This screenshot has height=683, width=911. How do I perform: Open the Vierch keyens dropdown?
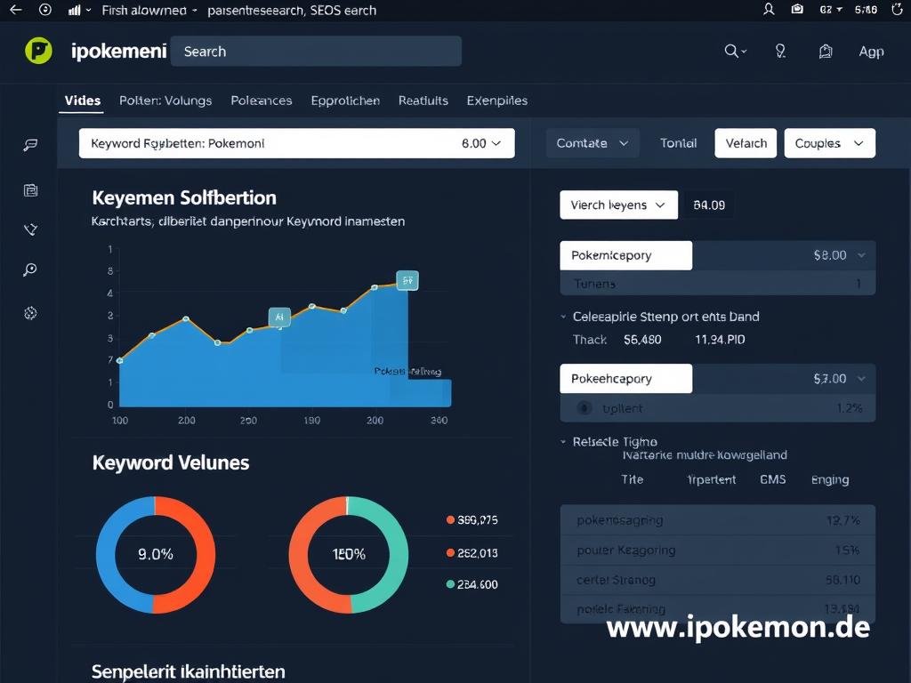click(618, 205)
